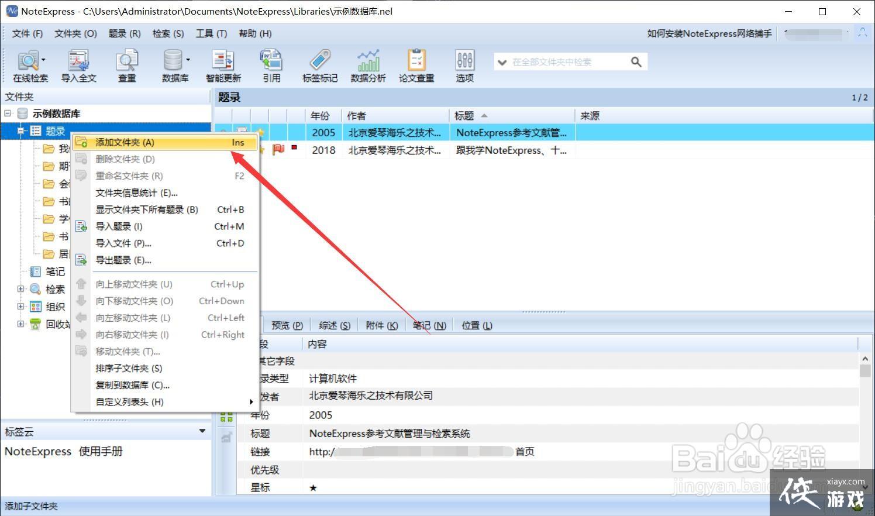This screenshot has width=875, height=516.
Task: Choose 导出题录 (E) in context menu
Action: [x=166, y=260]
